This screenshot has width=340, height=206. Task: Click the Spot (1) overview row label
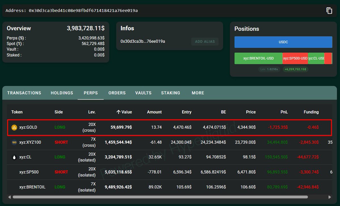[x=15, y=44]
